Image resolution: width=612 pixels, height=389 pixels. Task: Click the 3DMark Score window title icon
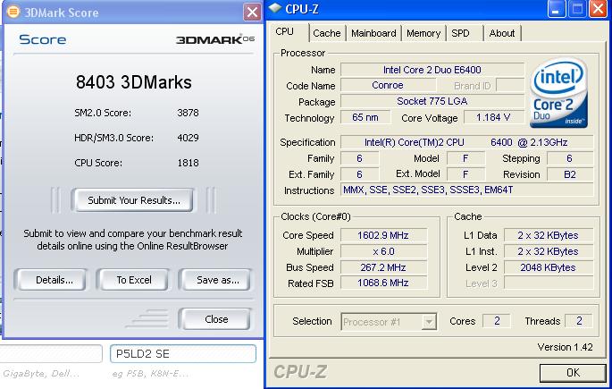[13, 12]
